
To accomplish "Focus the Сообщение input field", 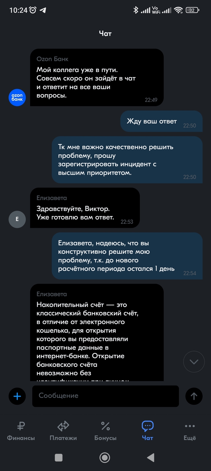I will tap(105, 396).
